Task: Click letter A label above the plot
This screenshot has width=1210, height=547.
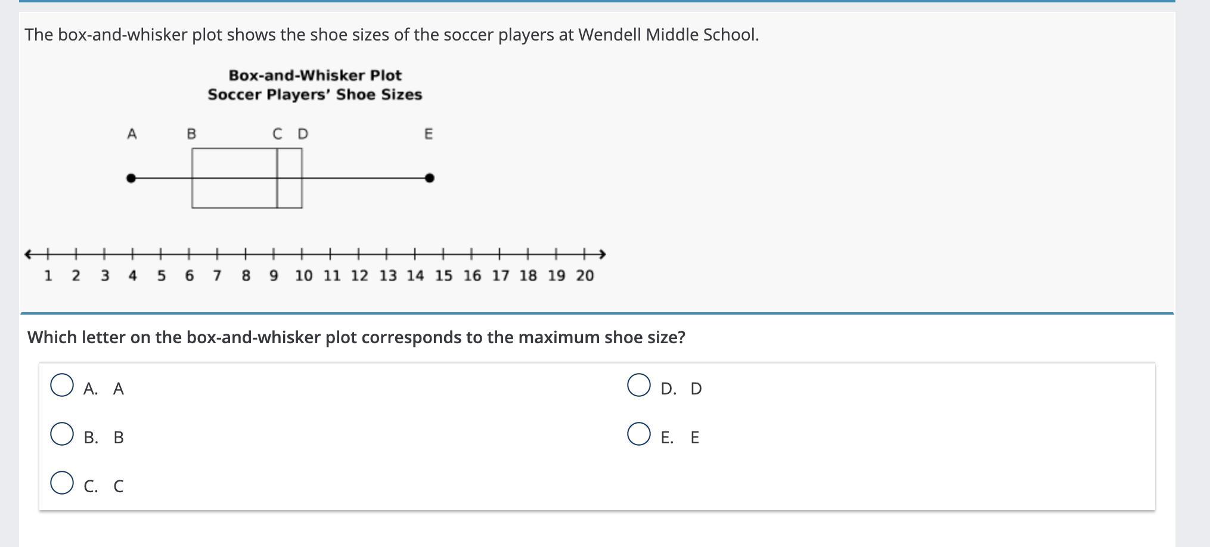Action: tap(132, 134)
